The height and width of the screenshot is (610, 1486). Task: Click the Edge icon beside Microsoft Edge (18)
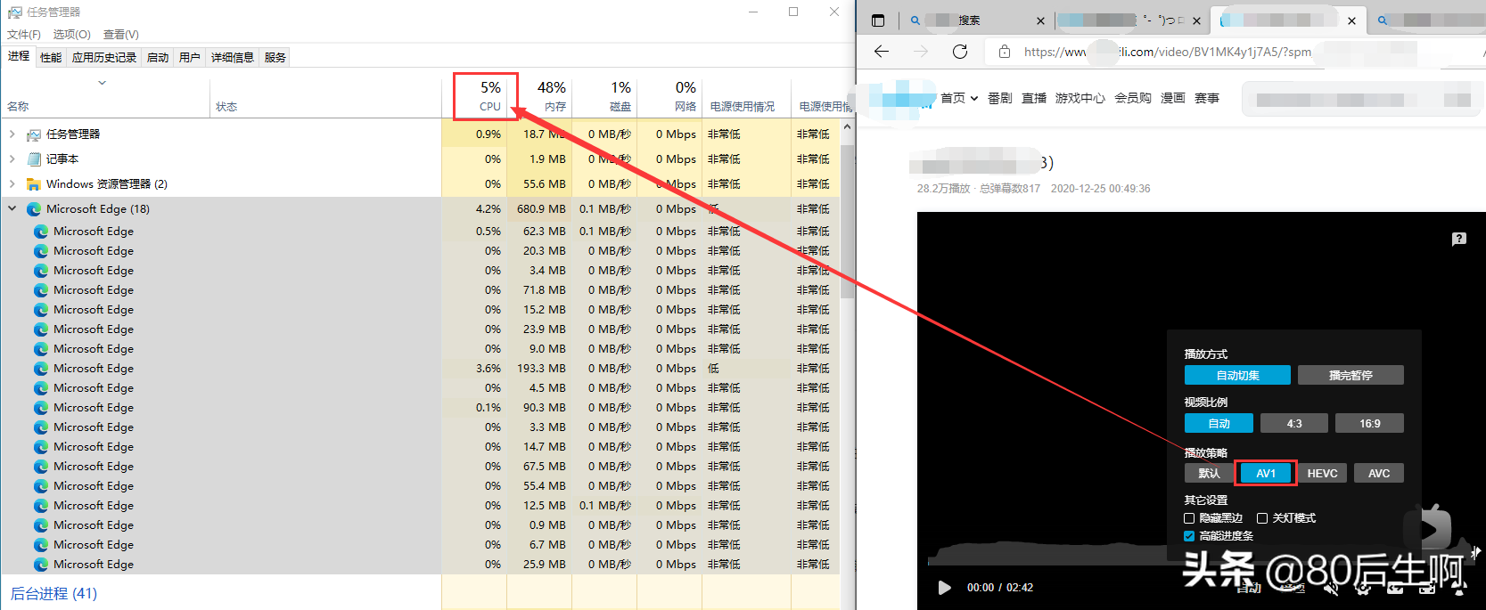pos(34,209)
